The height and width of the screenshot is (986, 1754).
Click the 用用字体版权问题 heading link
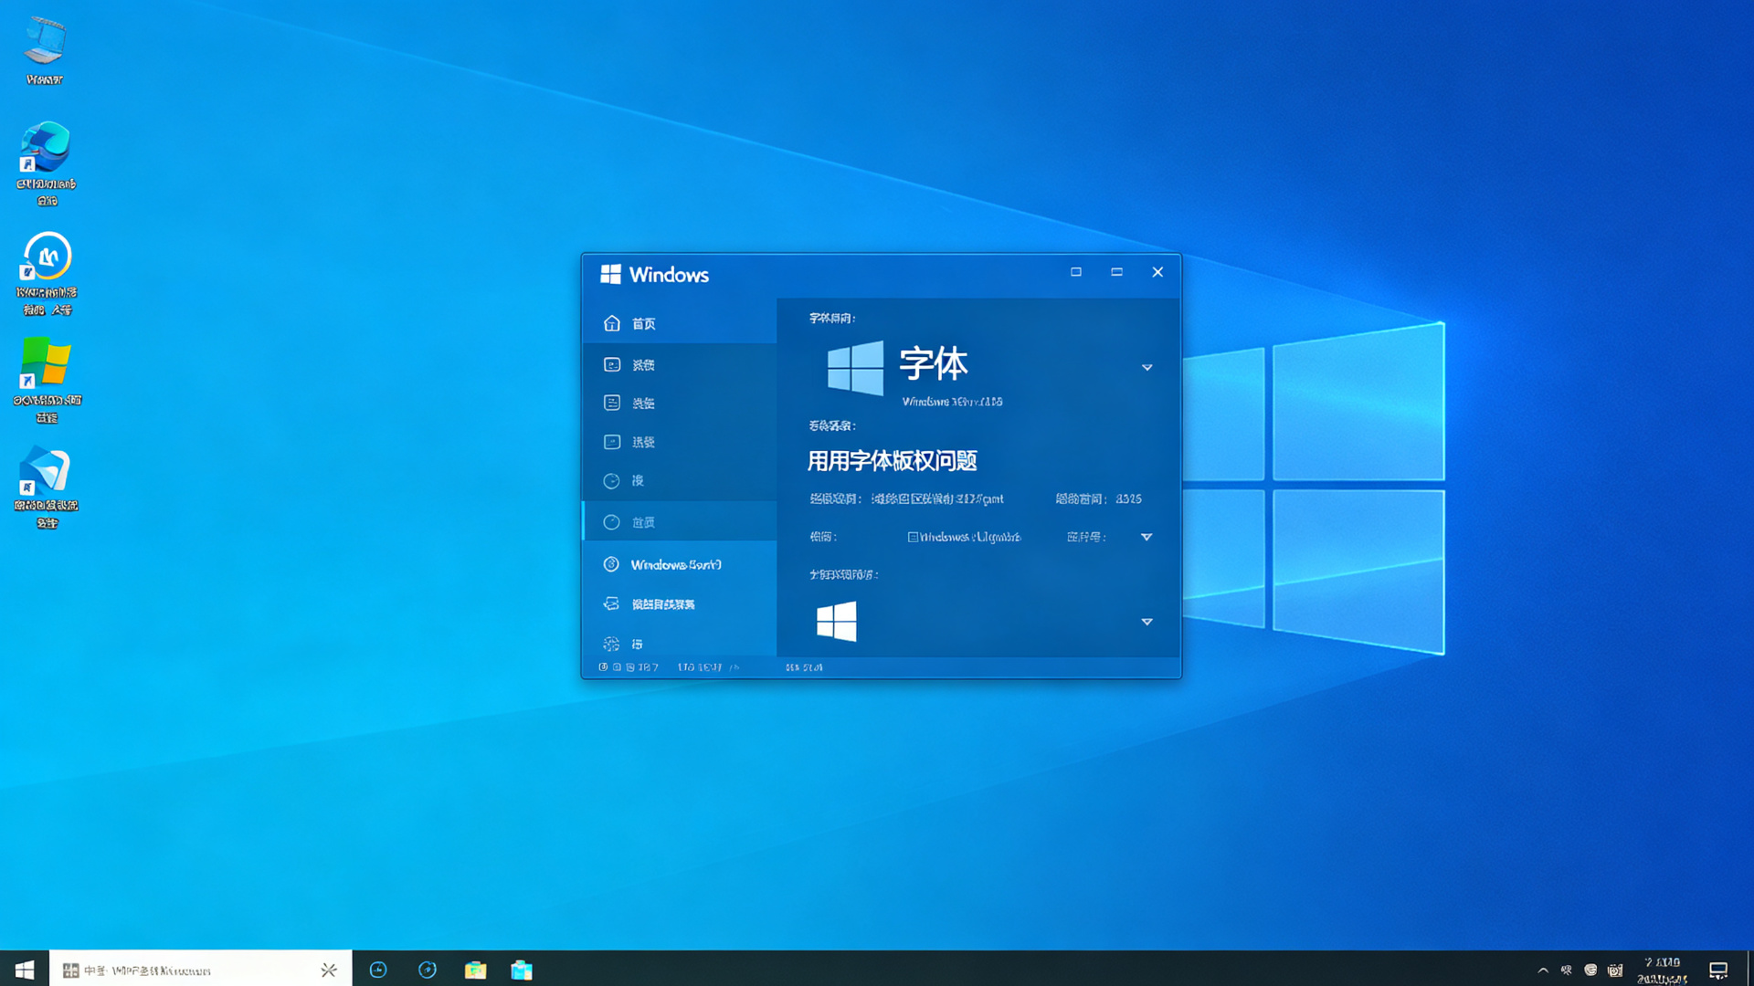(x=892, y=460)
